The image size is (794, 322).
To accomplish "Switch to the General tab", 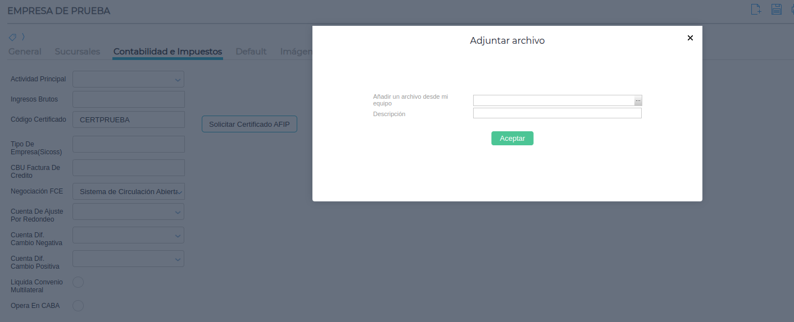I will click(x=25, y=52).
